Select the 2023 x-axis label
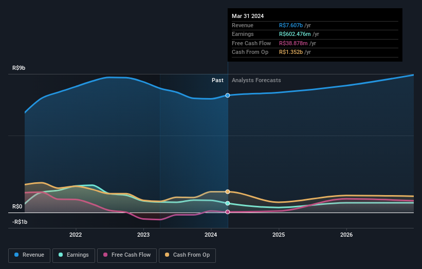The width and height of the screenshot is (422, 269). (143, 235)
